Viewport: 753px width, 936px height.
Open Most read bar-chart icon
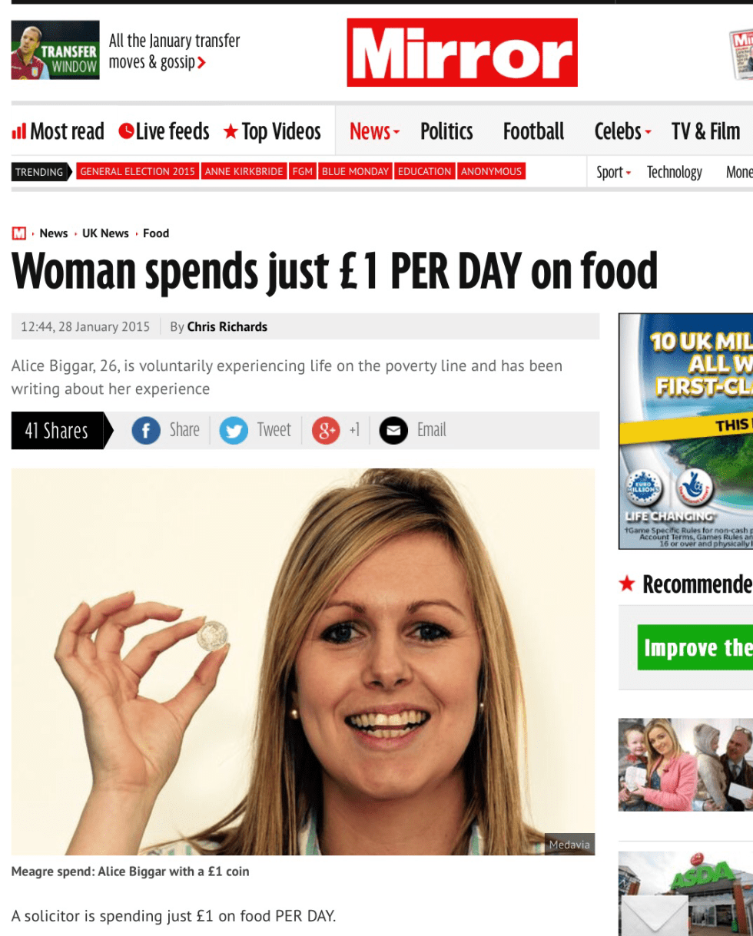(19, 131)
